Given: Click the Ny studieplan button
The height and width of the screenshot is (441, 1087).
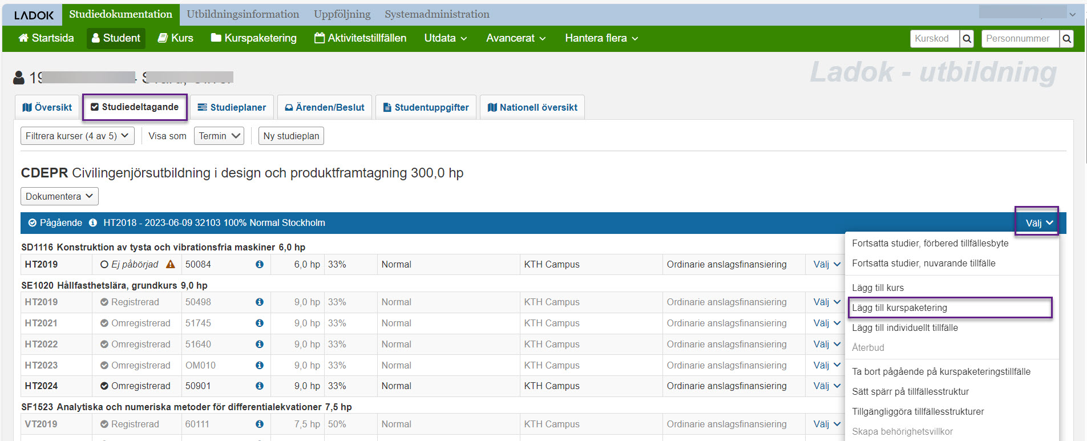Looking at the screenshot, I should pos(291,136).
